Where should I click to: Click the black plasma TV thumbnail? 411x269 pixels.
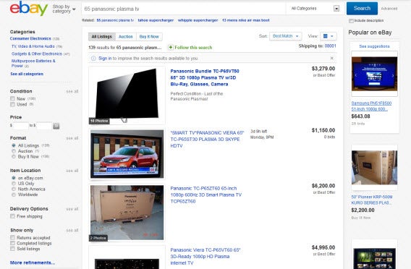coord(127,95)
